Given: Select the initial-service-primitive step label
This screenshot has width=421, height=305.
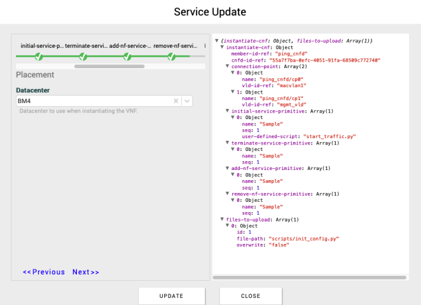Looking at the screenshot, I should coord(42,46).
